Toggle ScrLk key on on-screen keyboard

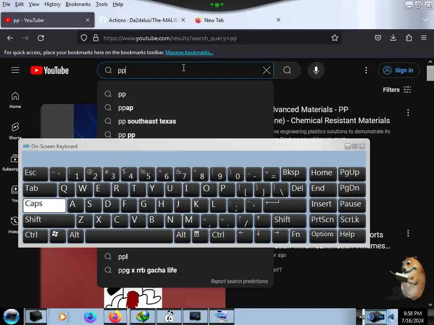tap(352, 221)
